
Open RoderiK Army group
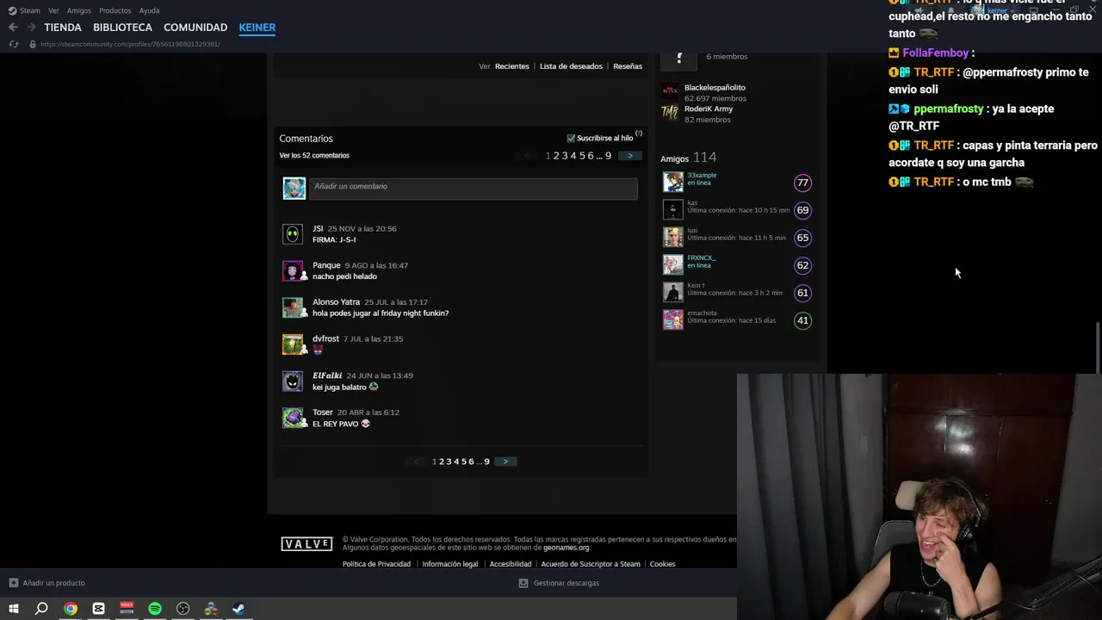709,109
